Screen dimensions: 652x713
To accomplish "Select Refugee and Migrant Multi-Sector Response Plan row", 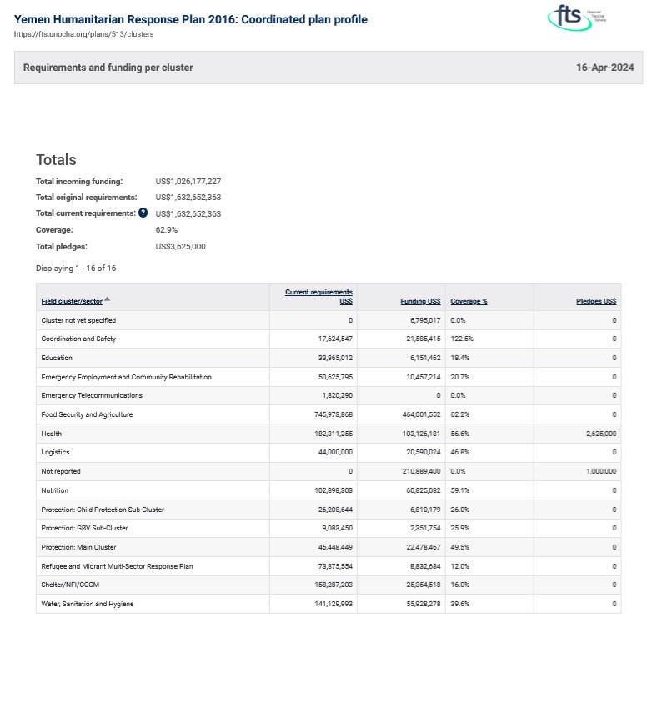I will coord(329,566).
